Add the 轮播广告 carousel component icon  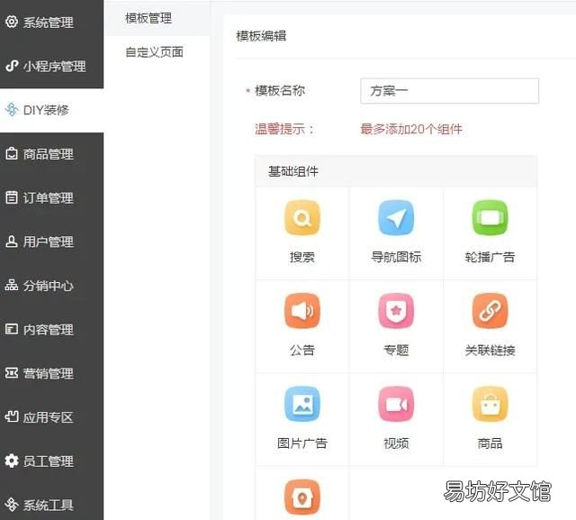point(490,218)
